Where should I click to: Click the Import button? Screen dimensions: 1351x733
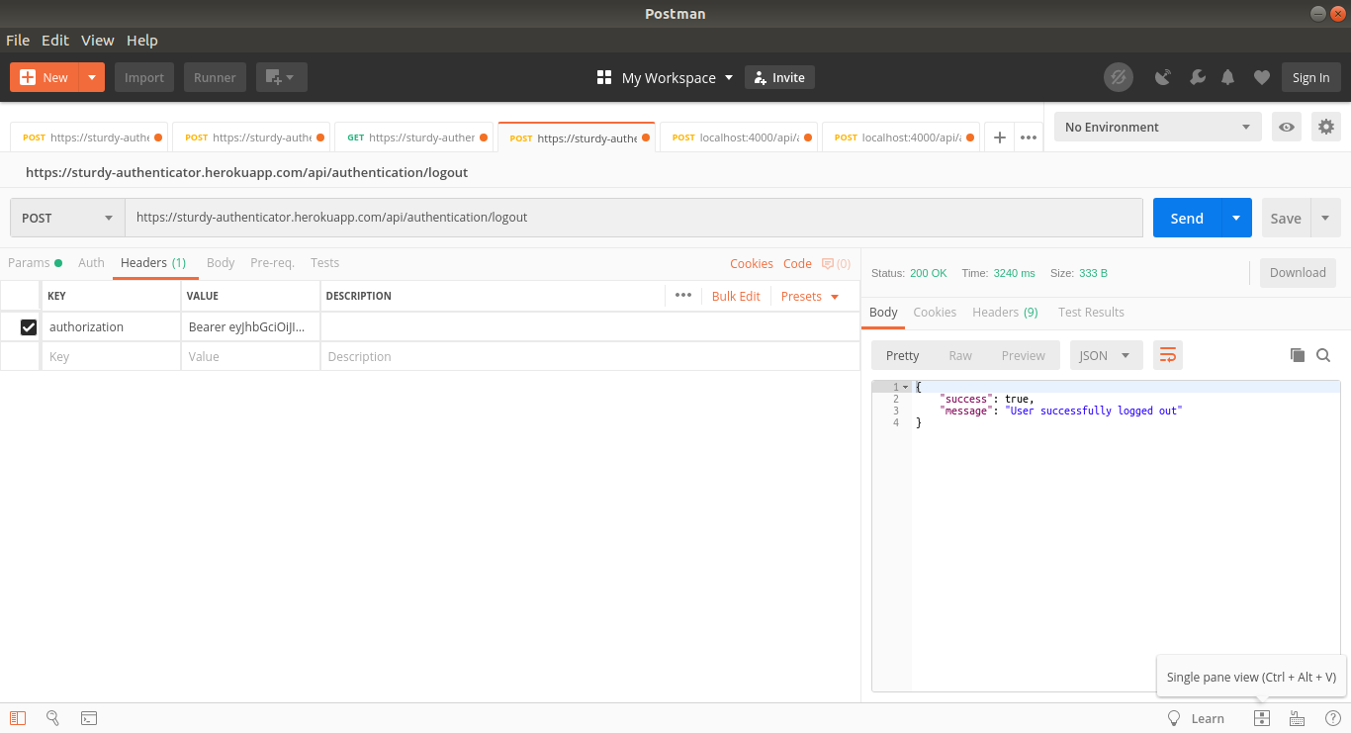tap(144, 77)
